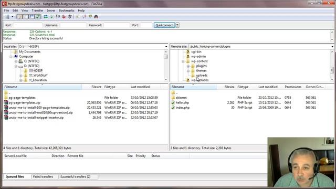Cancel current operation icon
Image resolution: width=336 pixels, height=189 pixels.
click(58, 17)
